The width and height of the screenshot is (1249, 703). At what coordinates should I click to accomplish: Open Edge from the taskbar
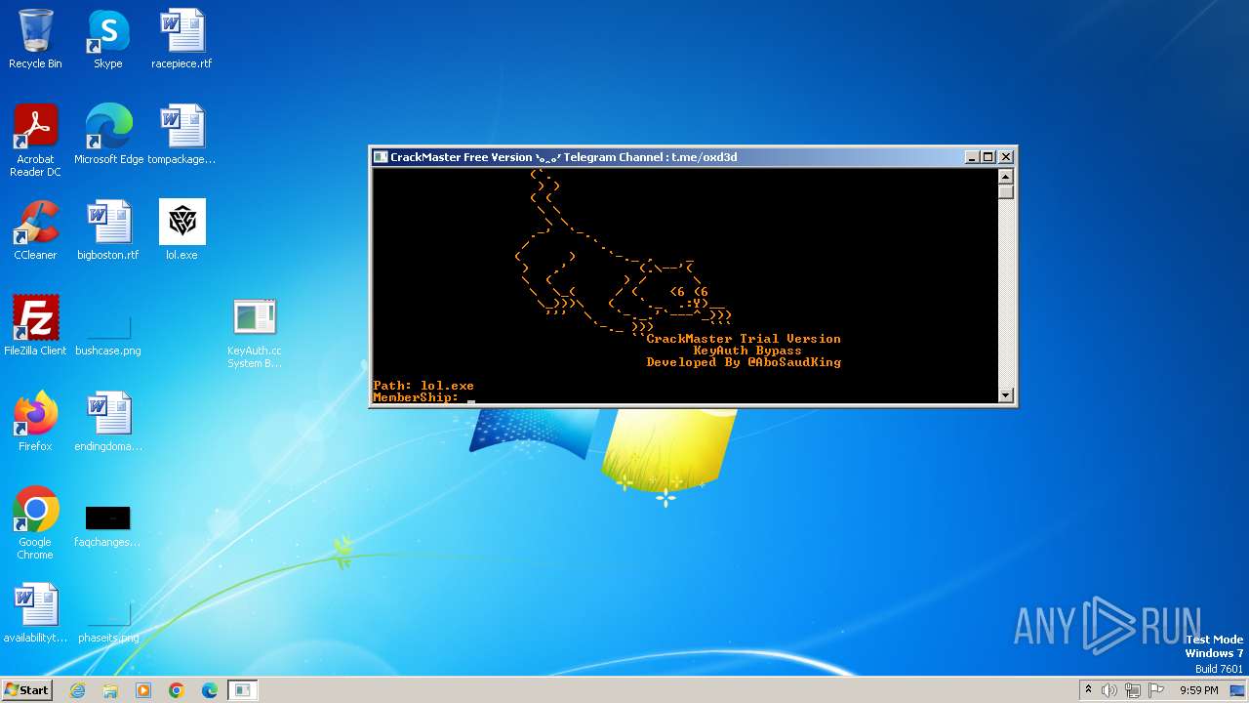coord(210,690)
